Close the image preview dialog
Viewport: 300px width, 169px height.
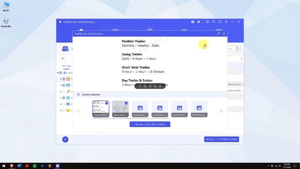[224, 34]
